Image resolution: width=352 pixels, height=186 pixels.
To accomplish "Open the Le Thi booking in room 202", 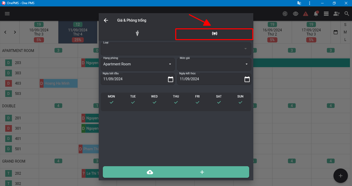I will [x=90, y=173].
